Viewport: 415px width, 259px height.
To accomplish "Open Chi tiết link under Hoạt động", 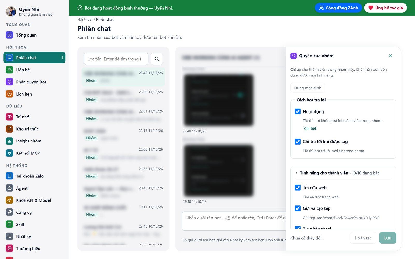I will tap(310, 128).
